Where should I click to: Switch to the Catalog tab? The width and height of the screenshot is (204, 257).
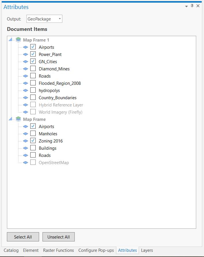11,250
